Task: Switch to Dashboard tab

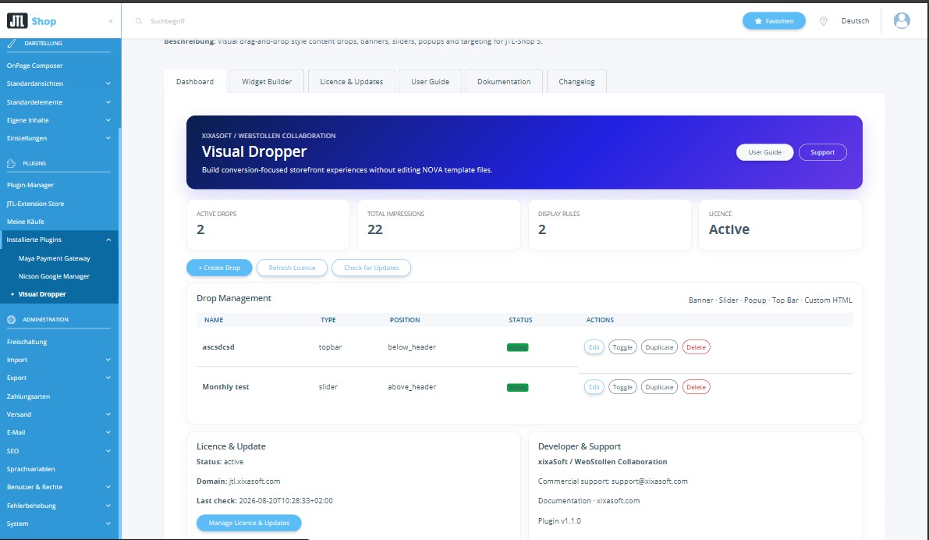Action: click(x=195, y=82)
